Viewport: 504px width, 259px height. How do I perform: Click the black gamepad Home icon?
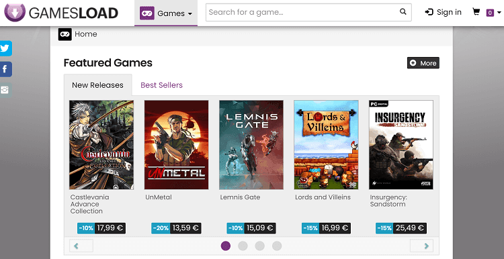(x=65, y=34)
